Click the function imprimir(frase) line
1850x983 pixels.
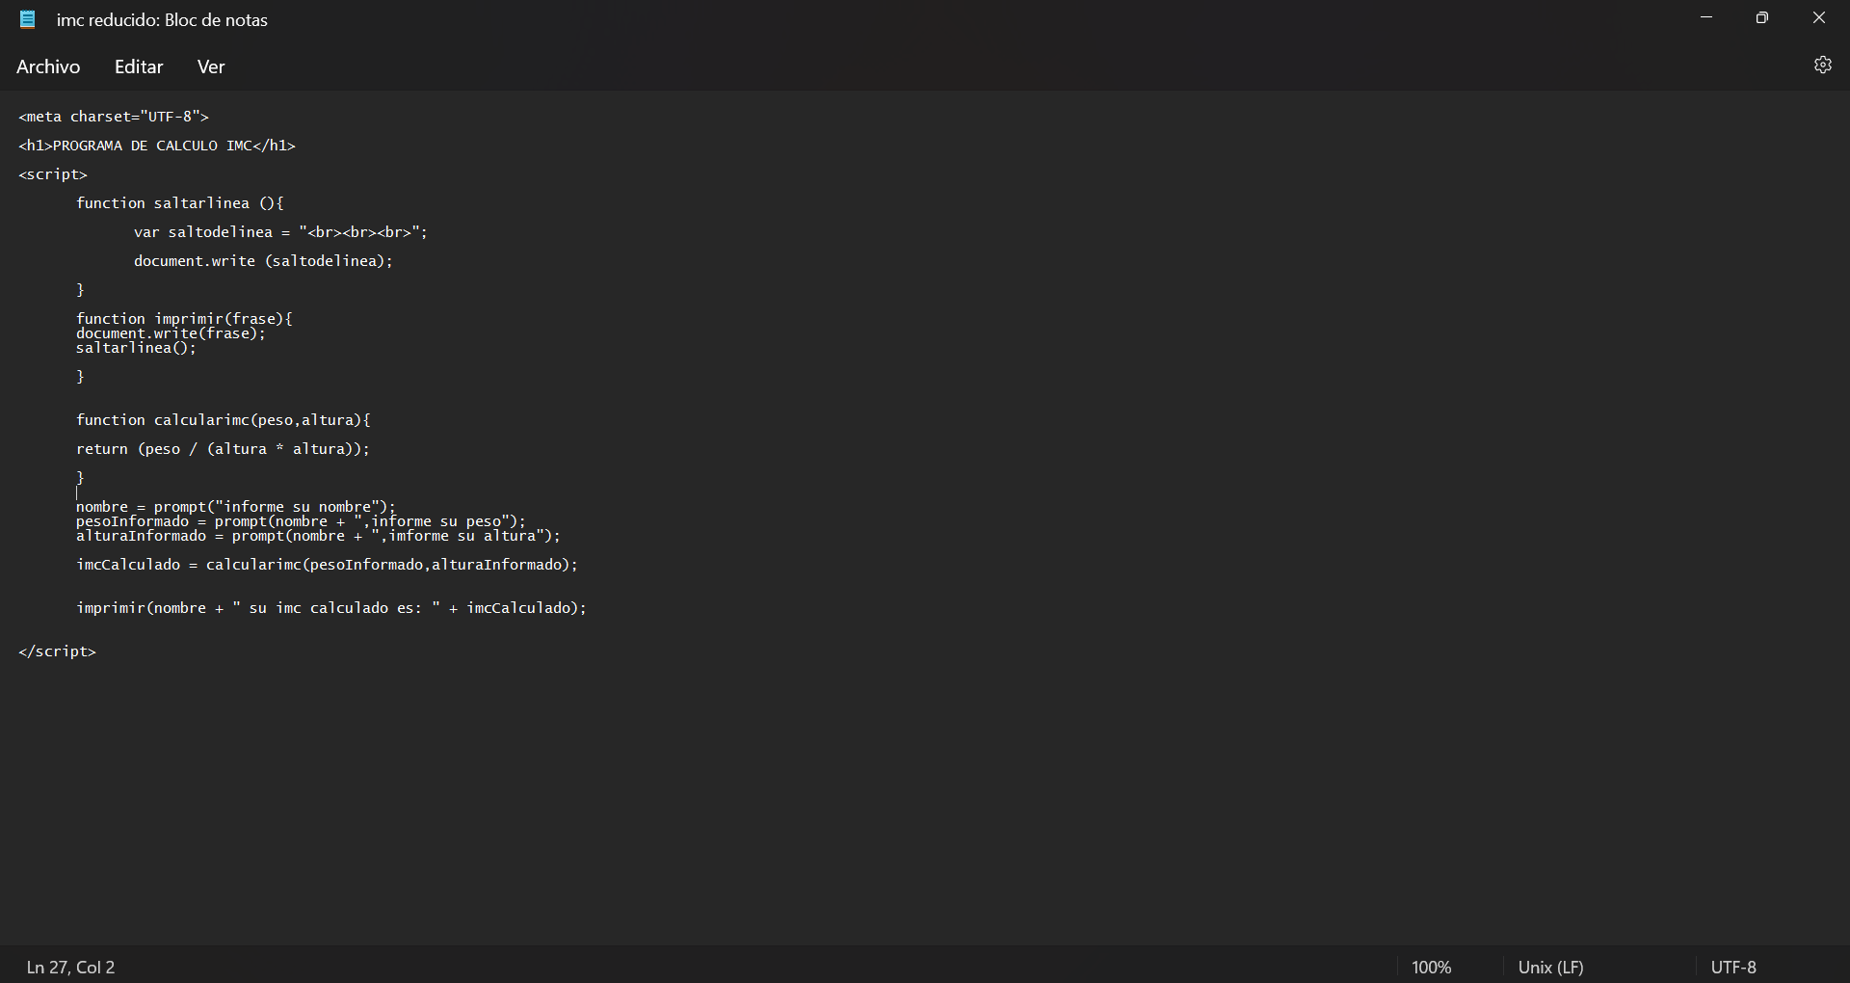coord(184,319)
